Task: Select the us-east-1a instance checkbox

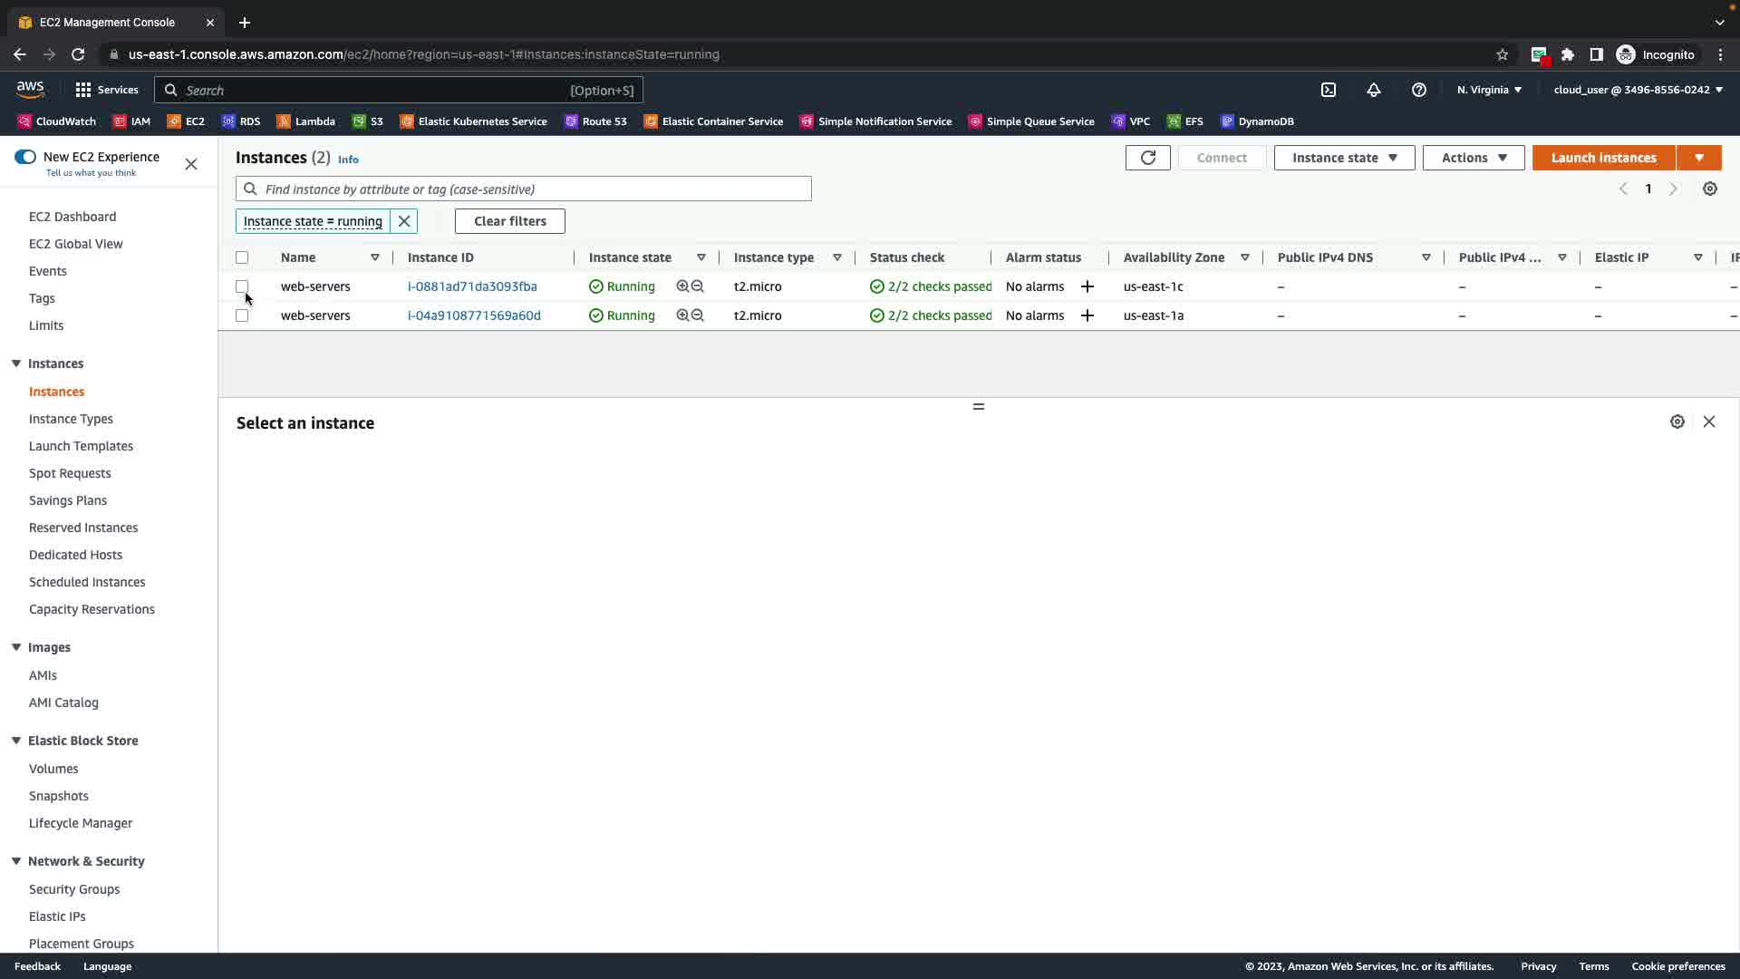Action: click(x=242, y=315)
